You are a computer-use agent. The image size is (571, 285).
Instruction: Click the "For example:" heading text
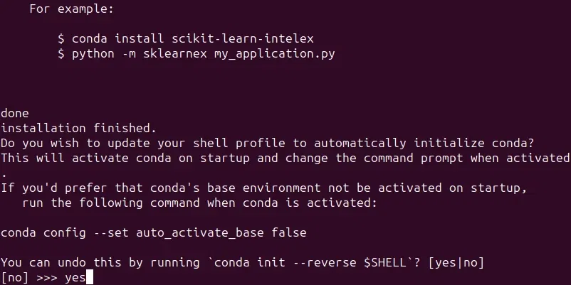click(x=72, y=9)
